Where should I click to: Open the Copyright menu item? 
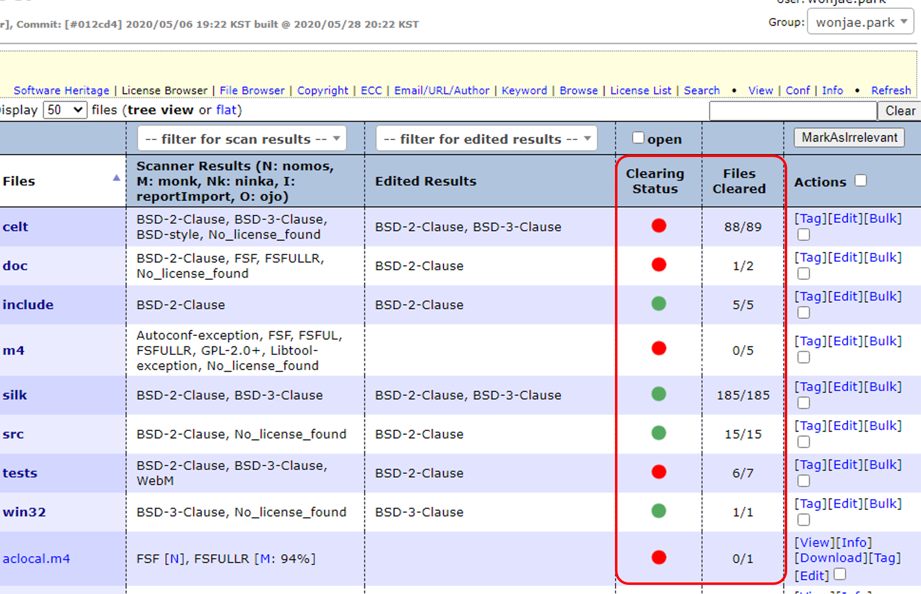pos(322,90)
